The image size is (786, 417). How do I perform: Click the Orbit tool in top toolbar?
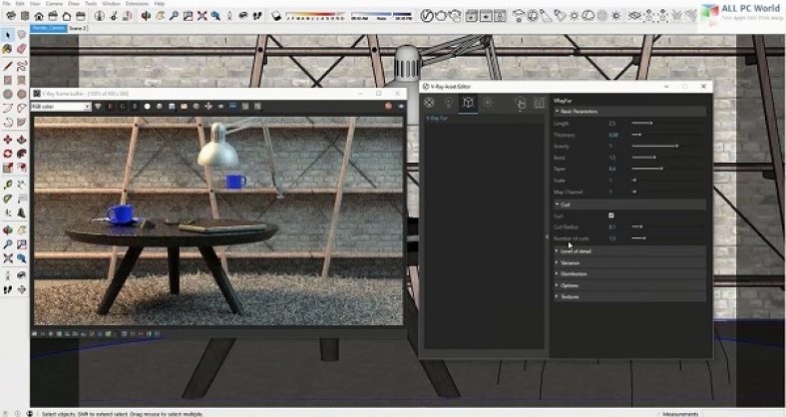146,16
